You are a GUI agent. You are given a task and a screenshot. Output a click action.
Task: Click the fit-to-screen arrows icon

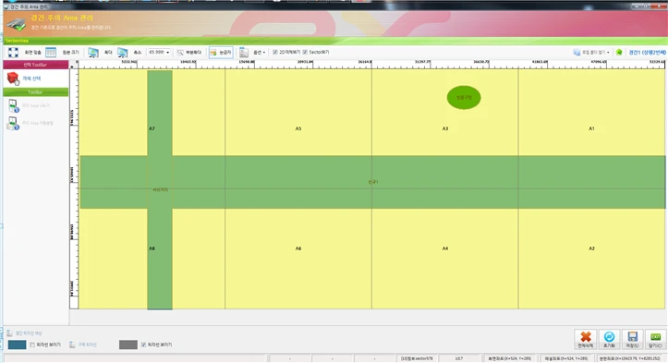[13, 53]
